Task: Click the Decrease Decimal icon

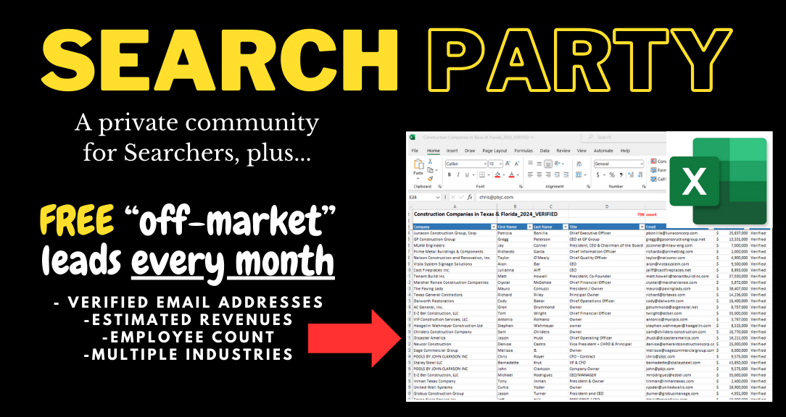Action: click(640, 174)
